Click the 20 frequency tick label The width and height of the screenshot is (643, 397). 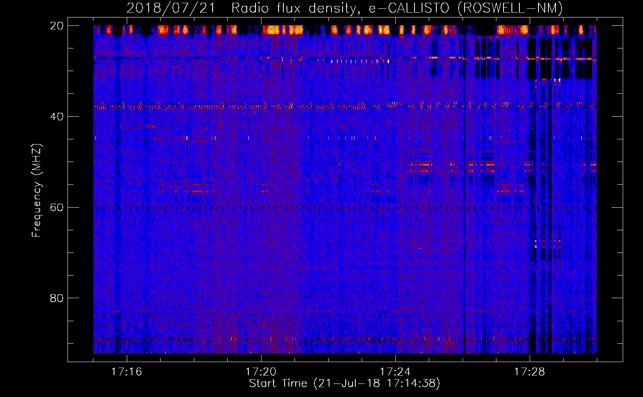tap(57, 26)
